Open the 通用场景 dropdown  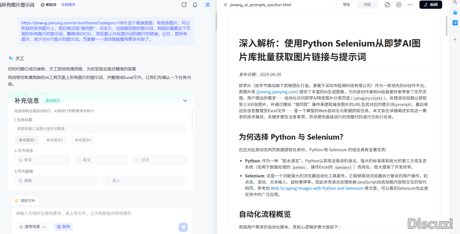pos(32,227)
